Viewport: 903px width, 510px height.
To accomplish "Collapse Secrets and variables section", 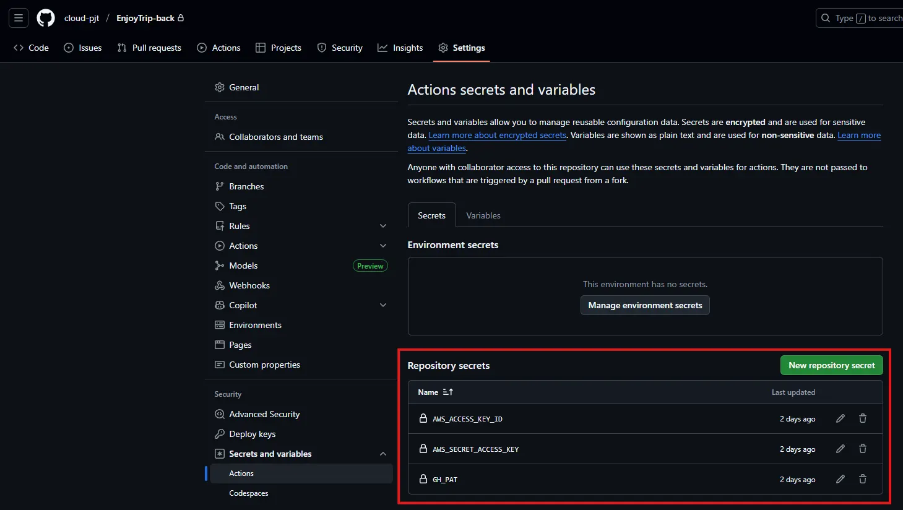I will tap(383, 454).
